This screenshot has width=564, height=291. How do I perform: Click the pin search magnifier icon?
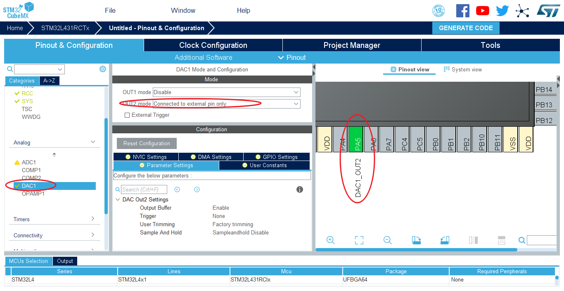point(522,240)
